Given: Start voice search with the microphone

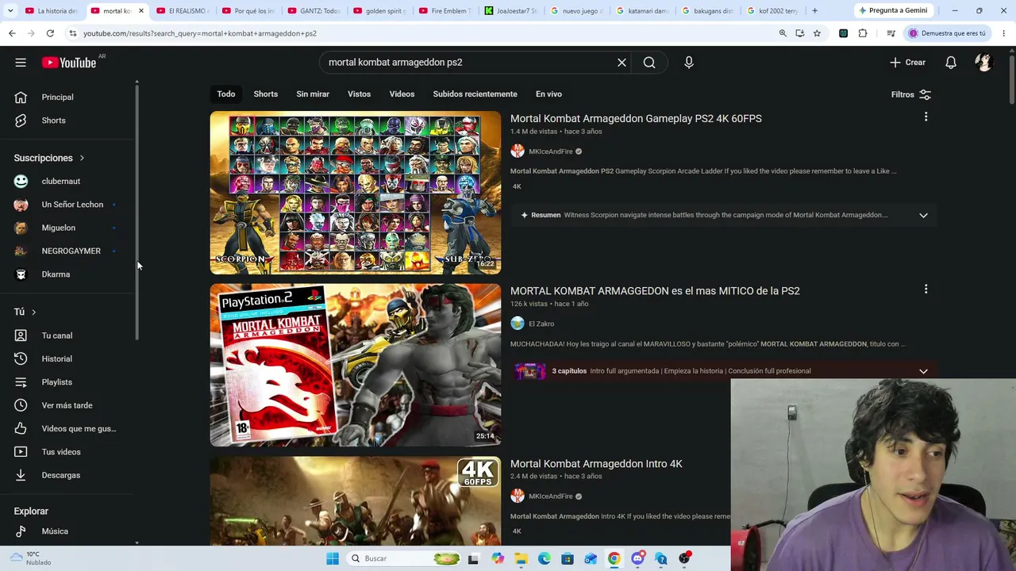Looking at the screenshot, I should (x=689, y=63).
